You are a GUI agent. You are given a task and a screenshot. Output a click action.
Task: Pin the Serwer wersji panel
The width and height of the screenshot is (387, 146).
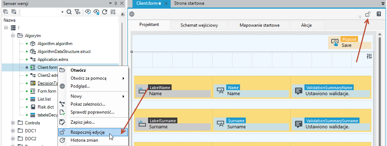coord(116,3)
